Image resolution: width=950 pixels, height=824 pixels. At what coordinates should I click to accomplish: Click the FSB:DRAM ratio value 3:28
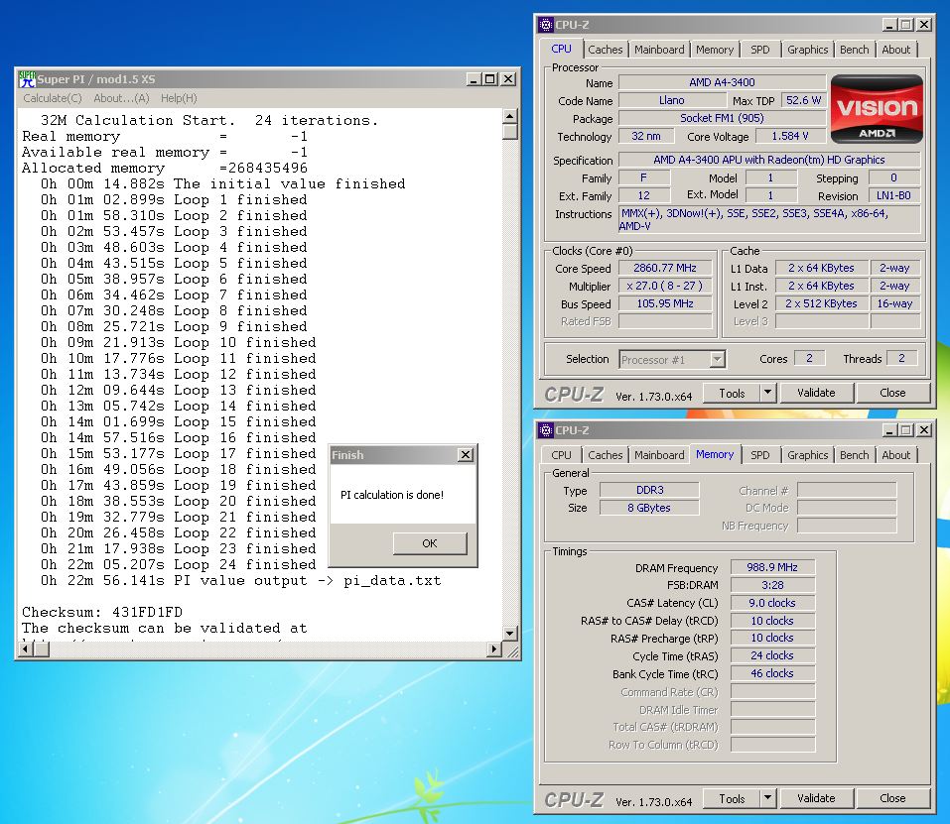click(772, 585)
